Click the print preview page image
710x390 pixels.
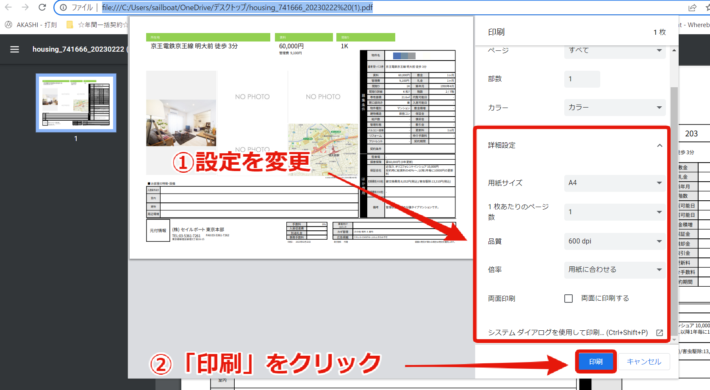pyautogui.click(x=301, y=138)
